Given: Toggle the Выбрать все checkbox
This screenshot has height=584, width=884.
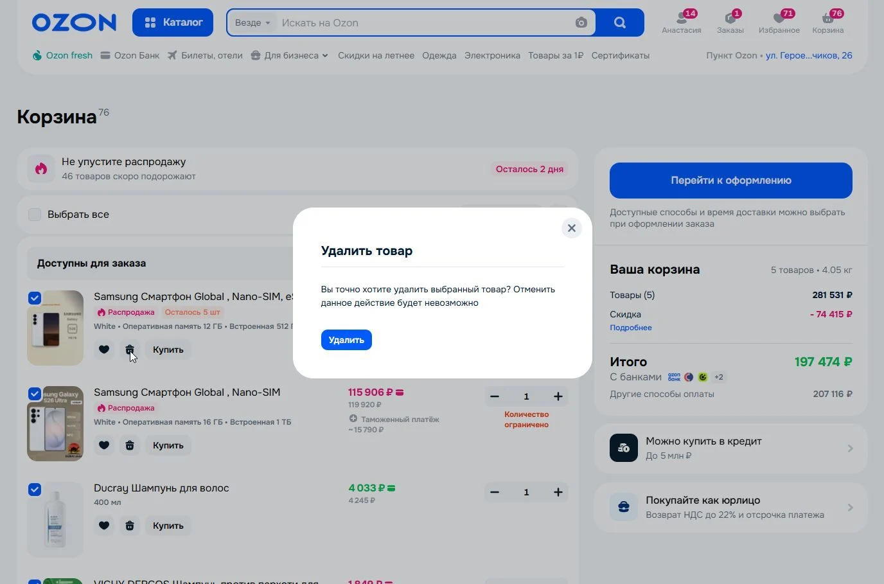Looking at the screenshot, I should pos(35,215).
